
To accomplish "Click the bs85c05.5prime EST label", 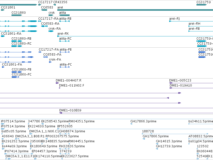I will (14, 131).
